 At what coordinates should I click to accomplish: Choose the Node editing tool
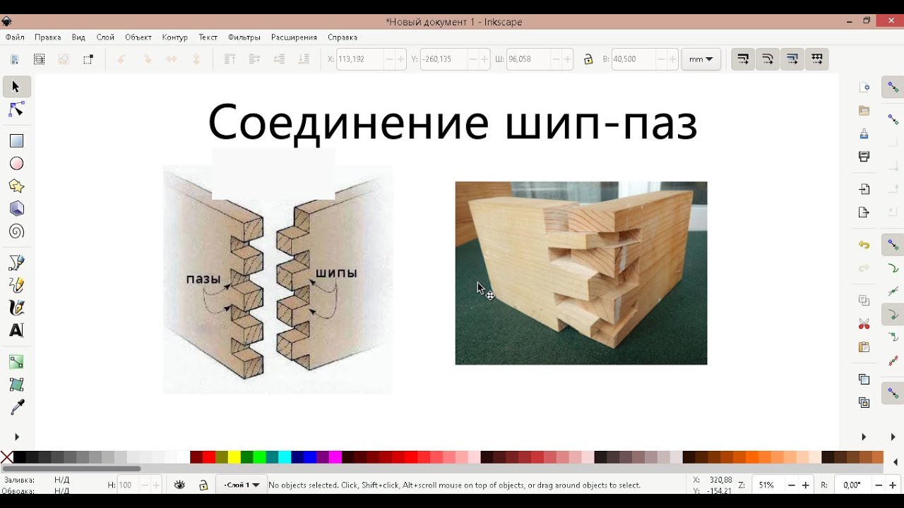pyautogui.click(x=16, y=109)
